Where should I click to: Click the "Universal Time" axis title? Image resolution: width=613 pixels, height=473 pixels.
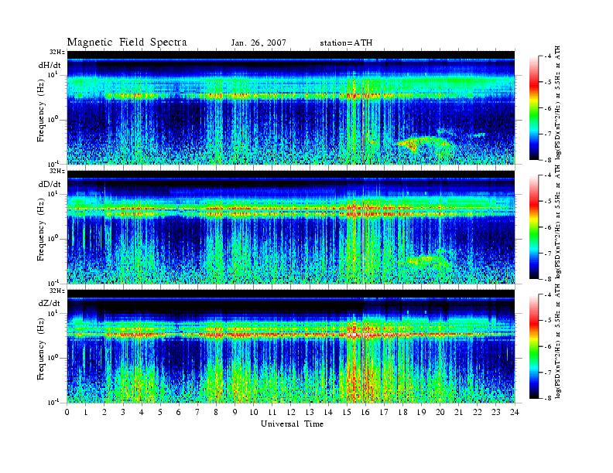pos(292,424)
